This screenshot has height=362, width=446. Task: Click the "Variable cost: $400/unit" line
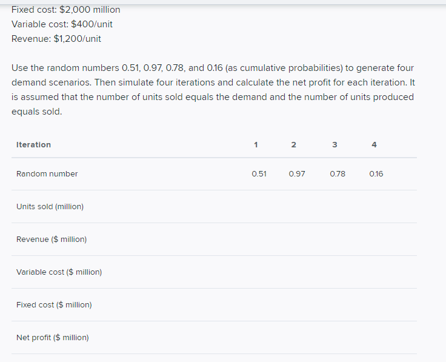[62, 24]
